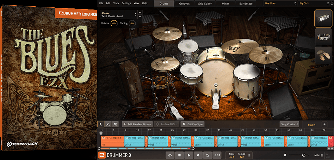
Task: Click the Edit Play Style button
Action: pos(193,124)
